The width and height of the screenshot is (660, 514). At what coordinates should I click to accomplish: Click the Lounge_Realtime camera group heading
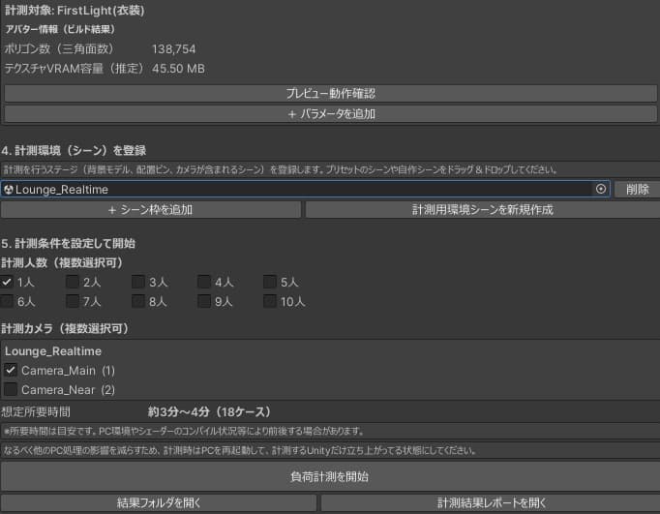pyautogui.click(x=53, y=351)
